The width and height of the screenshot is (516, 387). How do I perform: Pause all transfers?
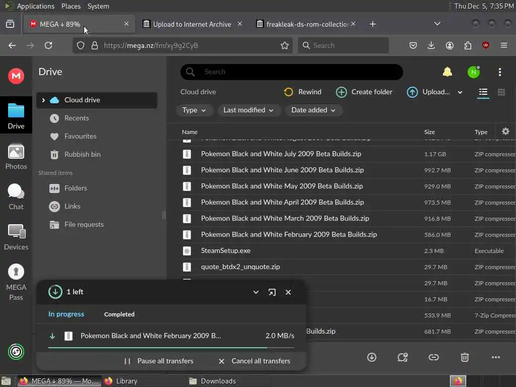(159, 361)
